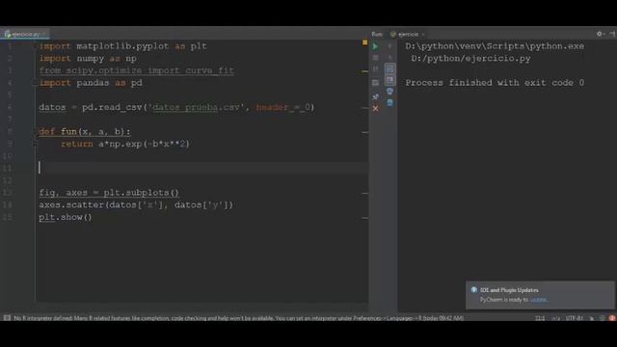Click the up-arrow stack trace icon

click(x=389, y=46)
